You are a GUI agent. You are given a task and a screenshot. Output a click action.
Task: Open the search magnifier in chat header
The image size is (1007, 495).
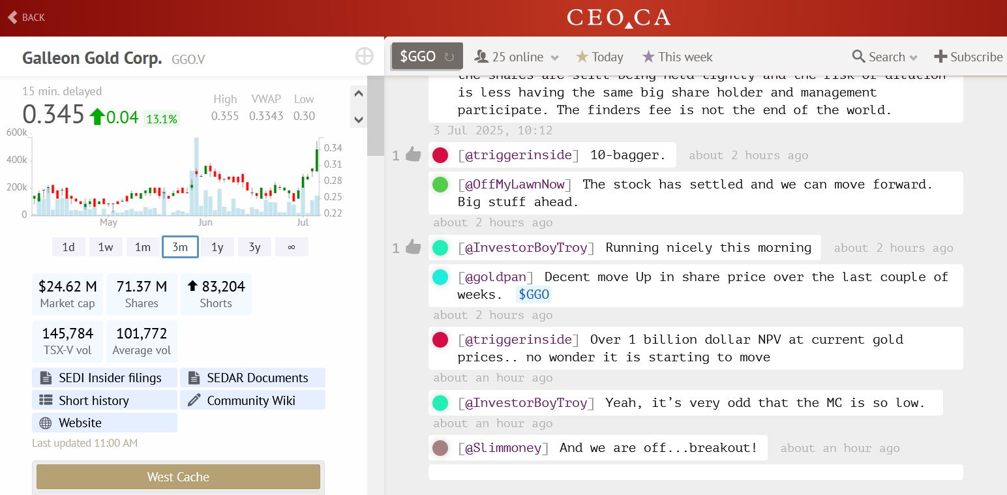(x=859, y=57)
